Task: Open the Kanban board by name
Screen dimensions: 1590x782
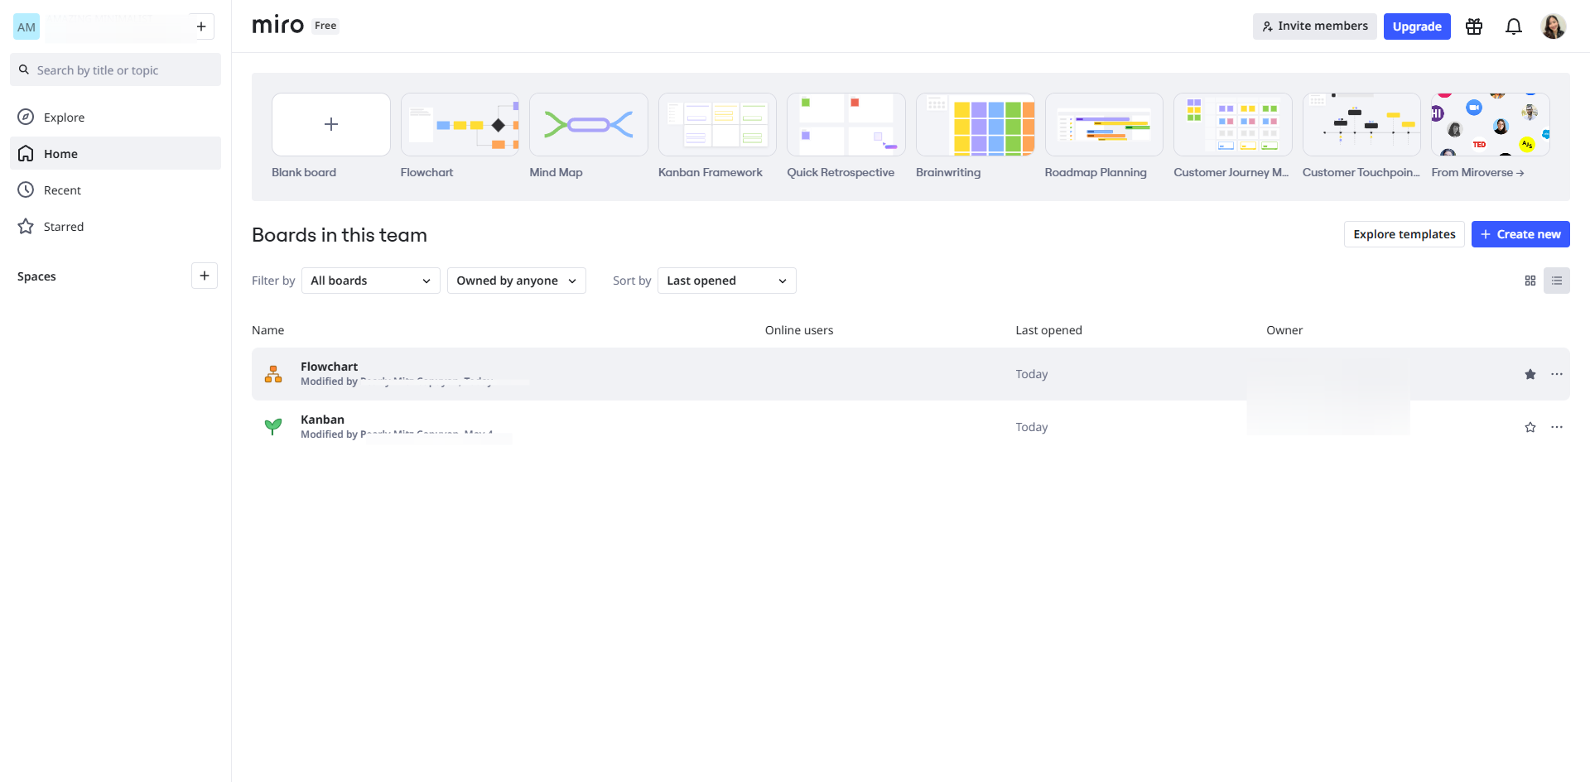Action: coord(322,420)
